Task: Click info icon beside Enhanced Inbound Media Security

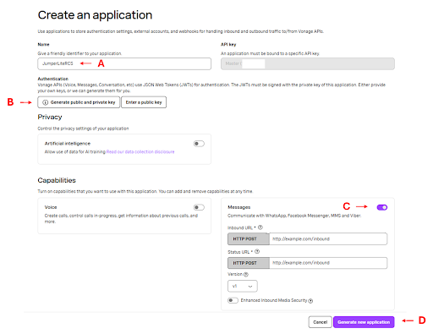Action: [310, 301]
